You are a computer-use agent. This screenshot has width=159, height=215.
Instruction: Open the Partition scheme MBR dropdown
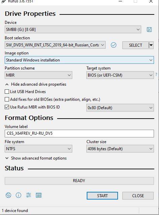pos(38,75)
